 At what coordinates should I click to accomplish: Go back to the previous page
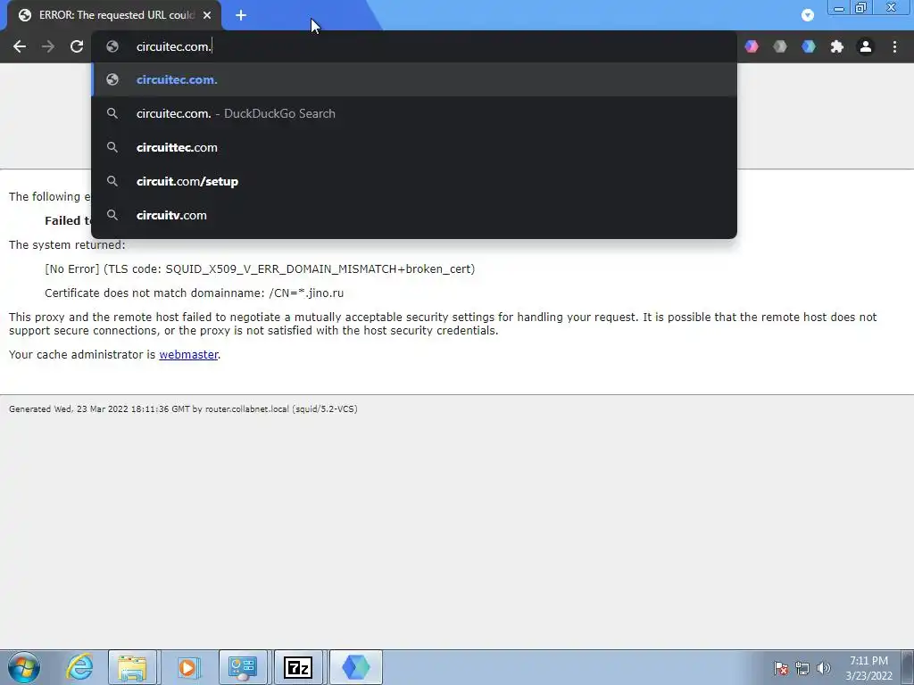[x=20, y=46]
